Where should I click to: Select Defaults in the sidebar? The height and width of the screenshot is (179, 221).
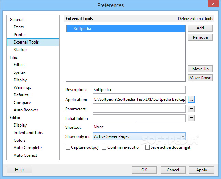point(21,95)
